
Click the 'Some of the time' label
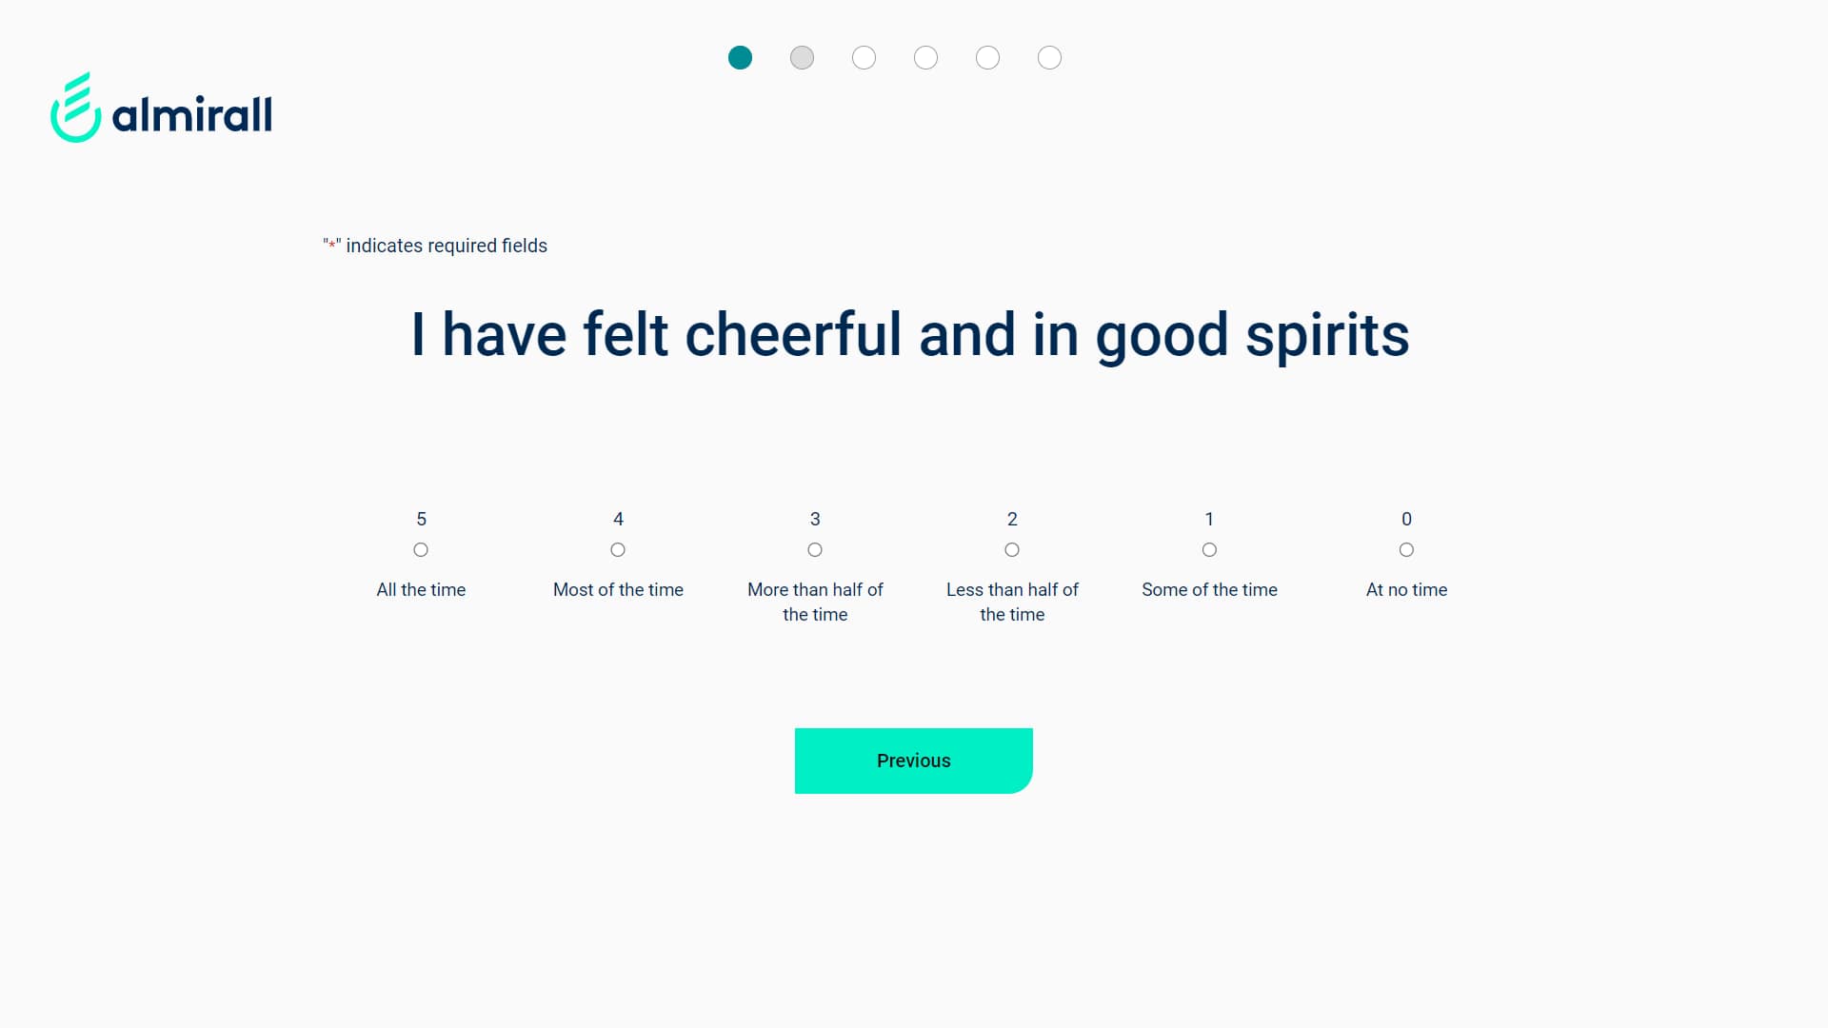pos(1209,590)
